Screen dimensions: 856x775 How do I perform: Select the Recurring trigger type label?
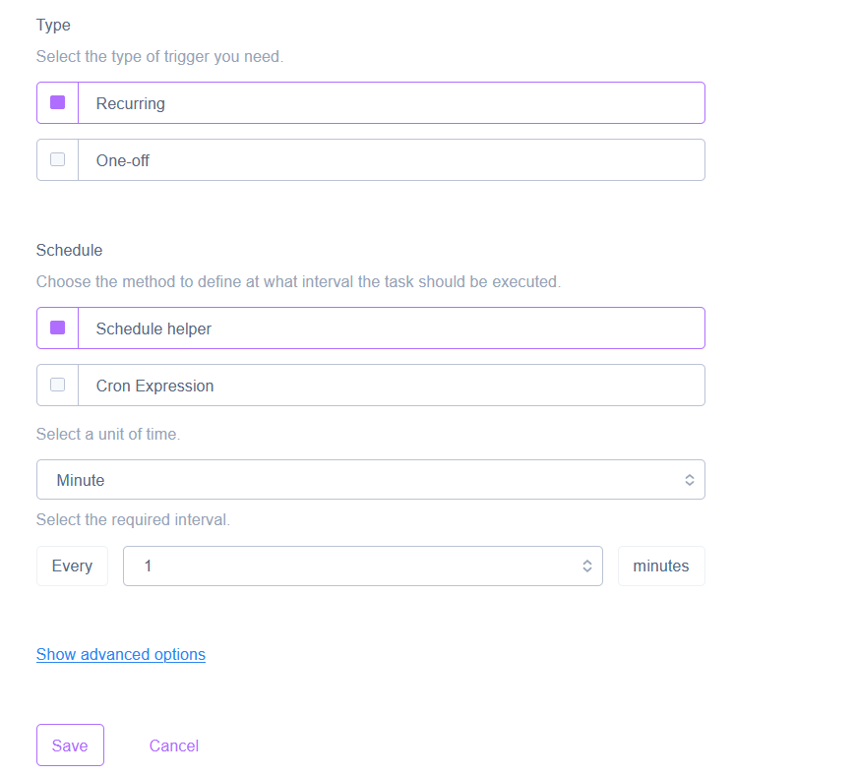click(x=130, y=103)
